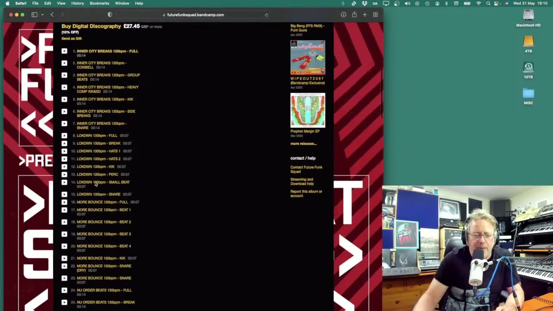
Task: Open Dropbox menu bar icon
Action: tap(365, 3)
